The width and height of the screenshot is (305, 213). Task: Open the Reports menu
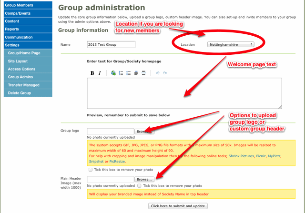tap(28, 29)
